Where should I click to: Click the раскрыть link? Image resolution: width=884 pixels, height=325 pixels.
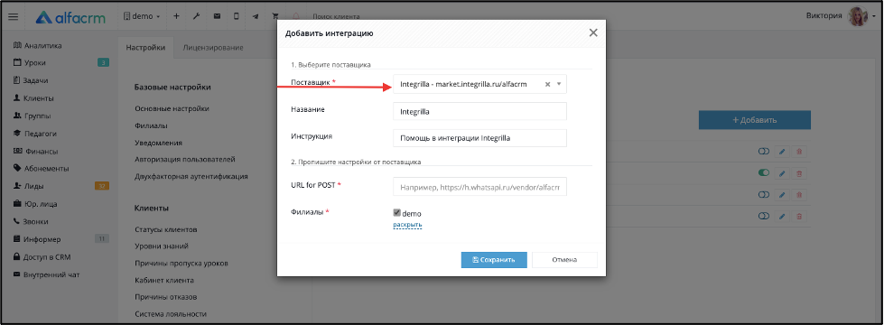(x=407, y=225)
